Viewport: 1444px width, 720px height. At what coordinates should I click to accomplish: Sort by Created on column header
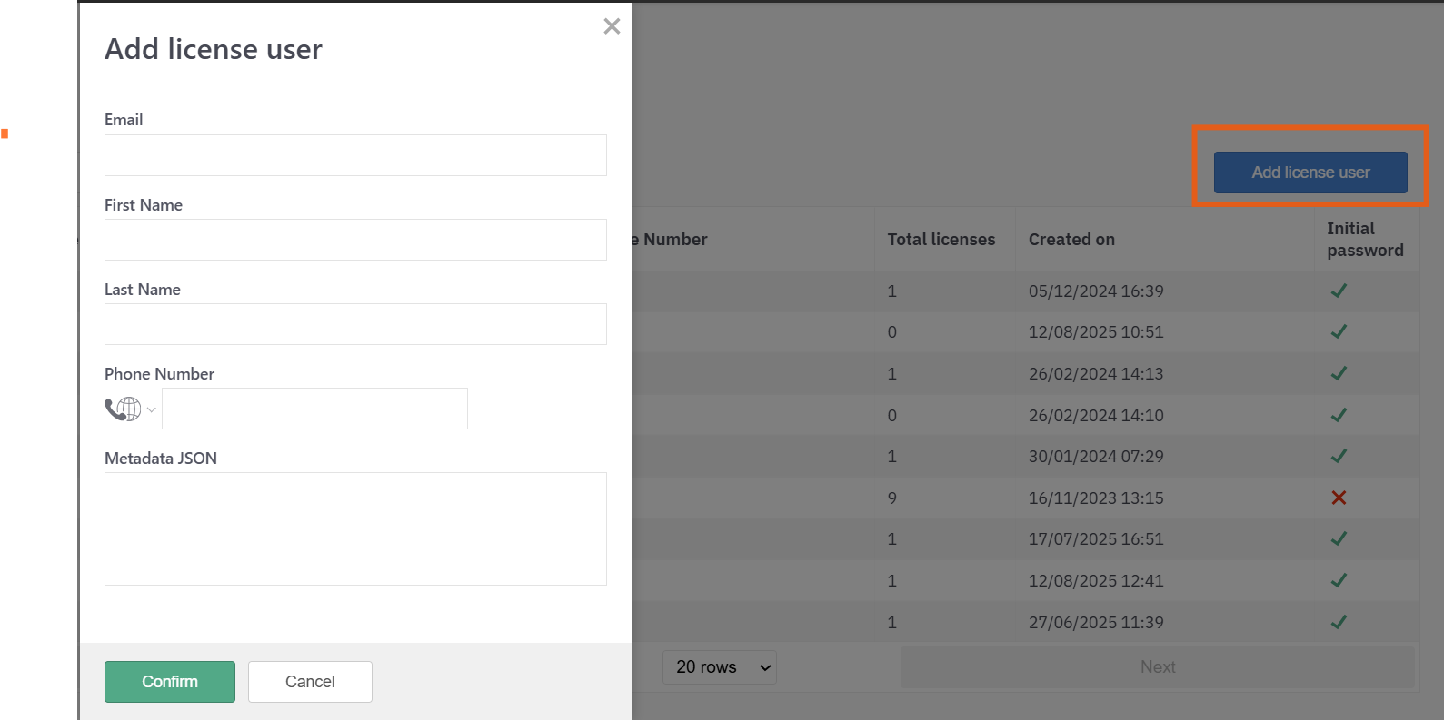[x=1071, y=240]
